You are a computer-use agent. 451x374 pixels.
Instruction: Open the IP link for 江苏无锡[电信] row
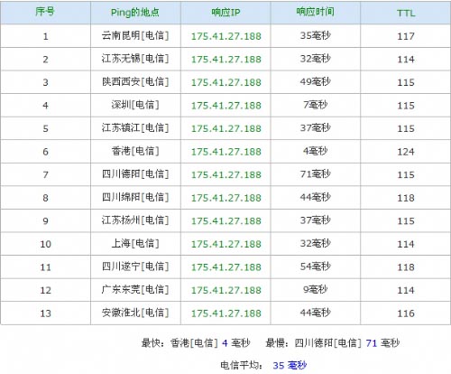[x=226, y=60]
